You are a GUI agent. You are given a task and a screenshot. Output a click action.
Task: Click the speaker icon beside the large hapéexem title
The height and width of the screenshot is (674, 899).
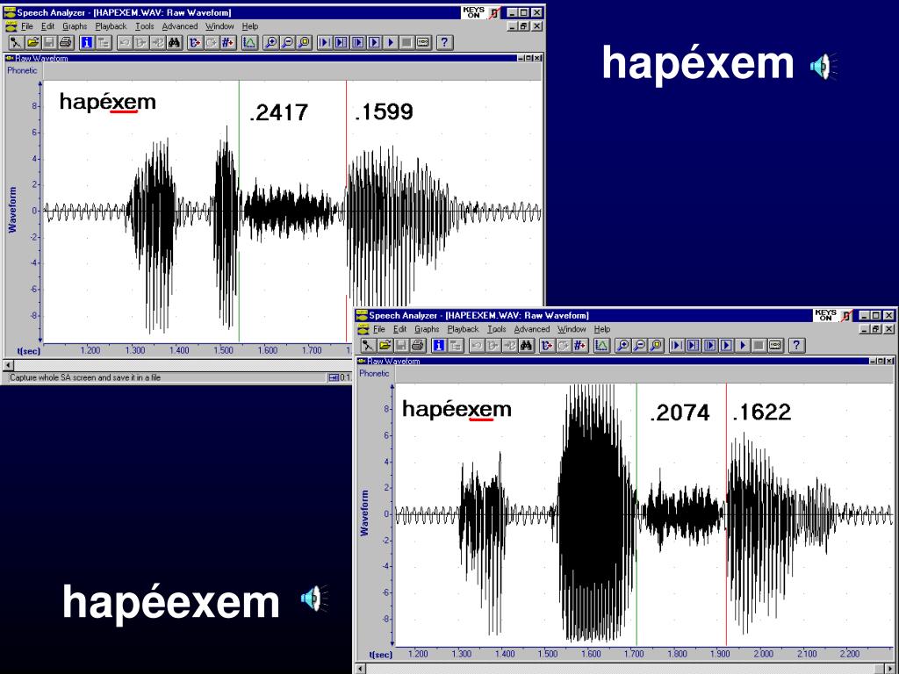314,599
